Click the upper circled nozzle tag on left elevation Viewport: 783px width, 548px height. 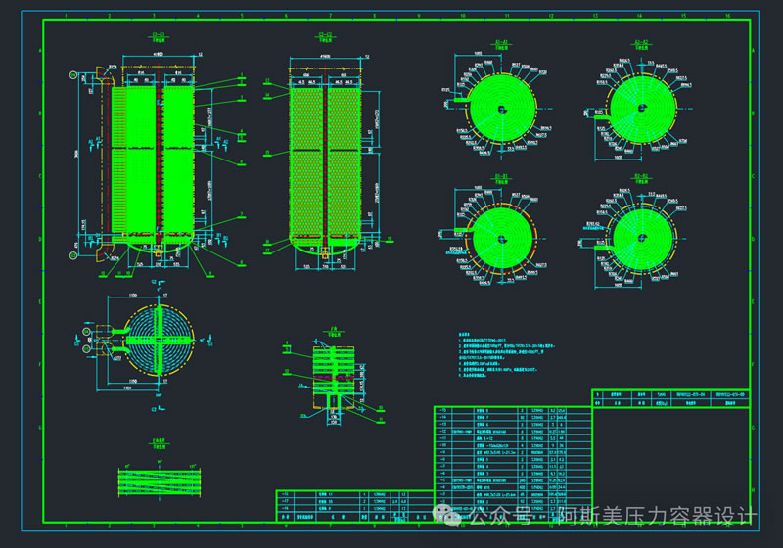(70, 74)
